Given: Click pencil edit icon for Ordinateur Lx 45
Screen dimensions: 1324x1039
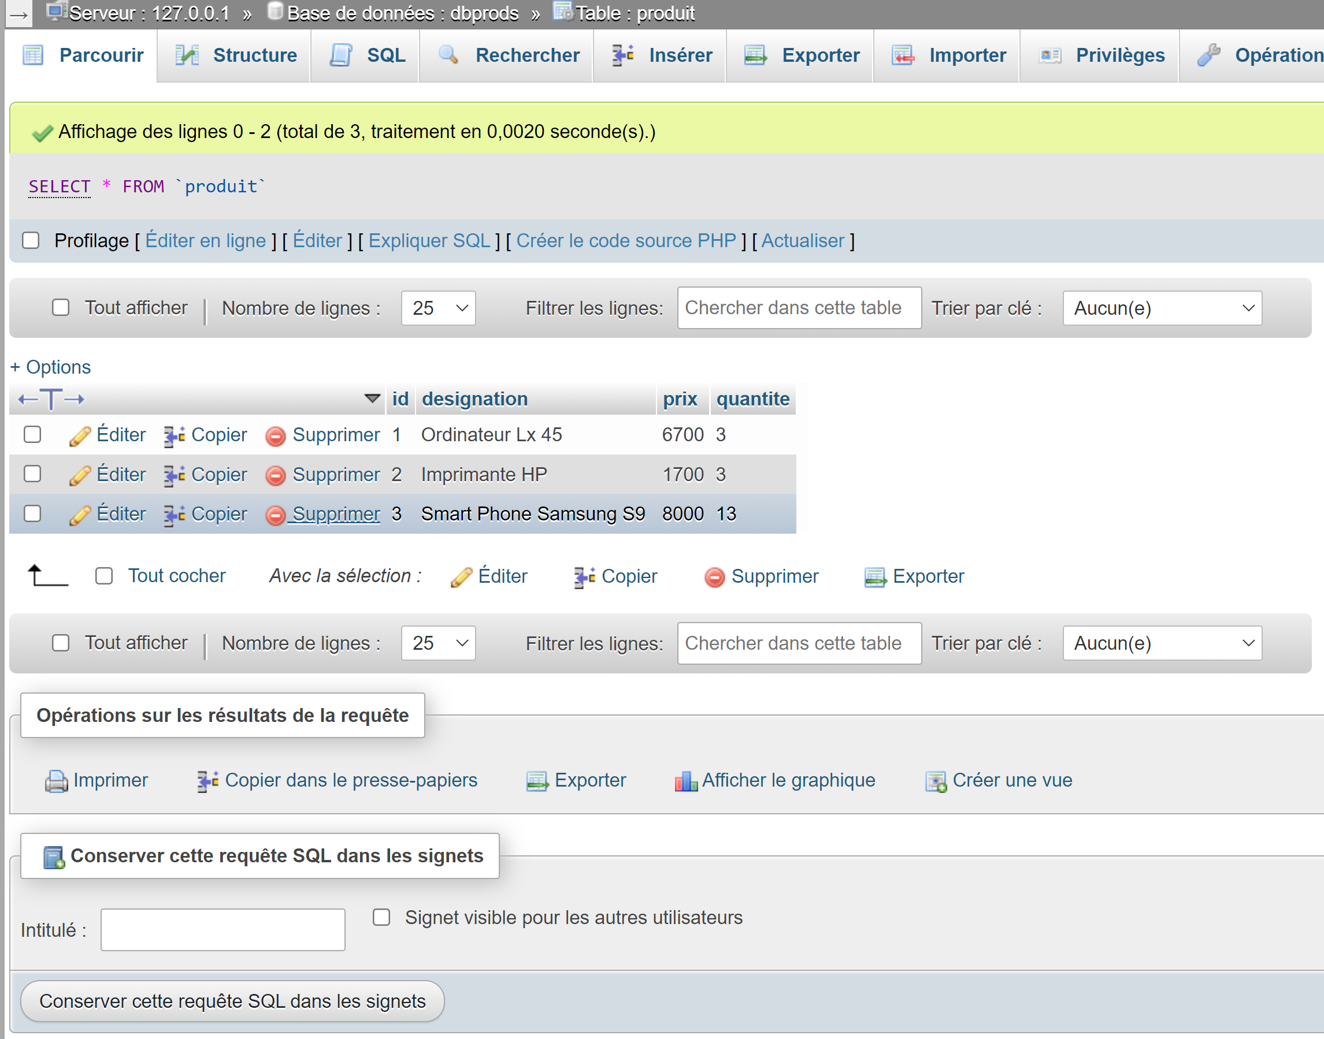Looking at the screenshot, I should pyautogui.click(x=80, y=435).
